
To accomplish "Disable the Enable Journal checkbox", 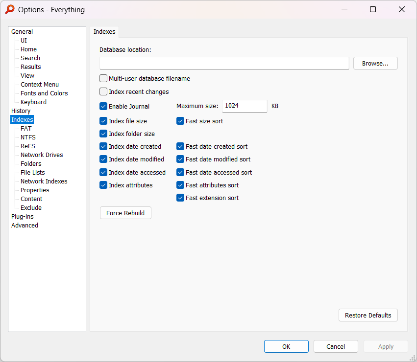I will [x=103, y=106].
